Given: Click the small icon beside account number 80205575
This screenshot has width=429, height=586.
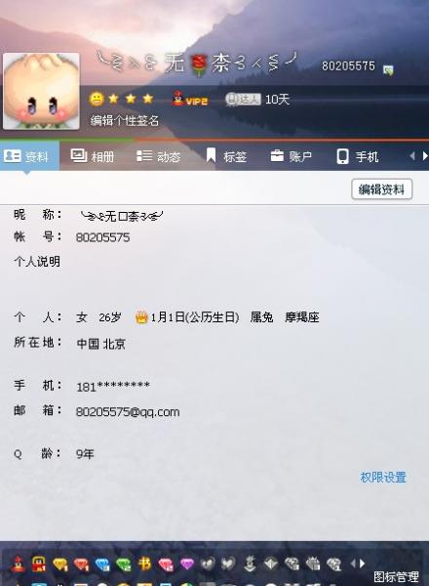Looking at the screenshot, I should coord(388,69).
